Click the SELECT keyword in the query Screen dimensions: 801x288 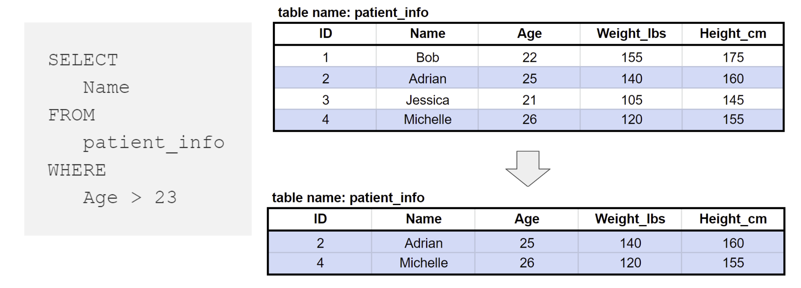[83, 60]
